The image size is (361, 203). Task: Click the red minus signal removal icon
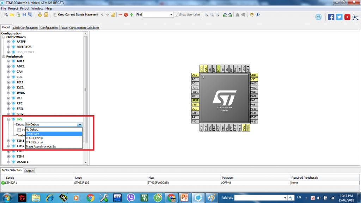pyautogui.click(x=120, y=14)
